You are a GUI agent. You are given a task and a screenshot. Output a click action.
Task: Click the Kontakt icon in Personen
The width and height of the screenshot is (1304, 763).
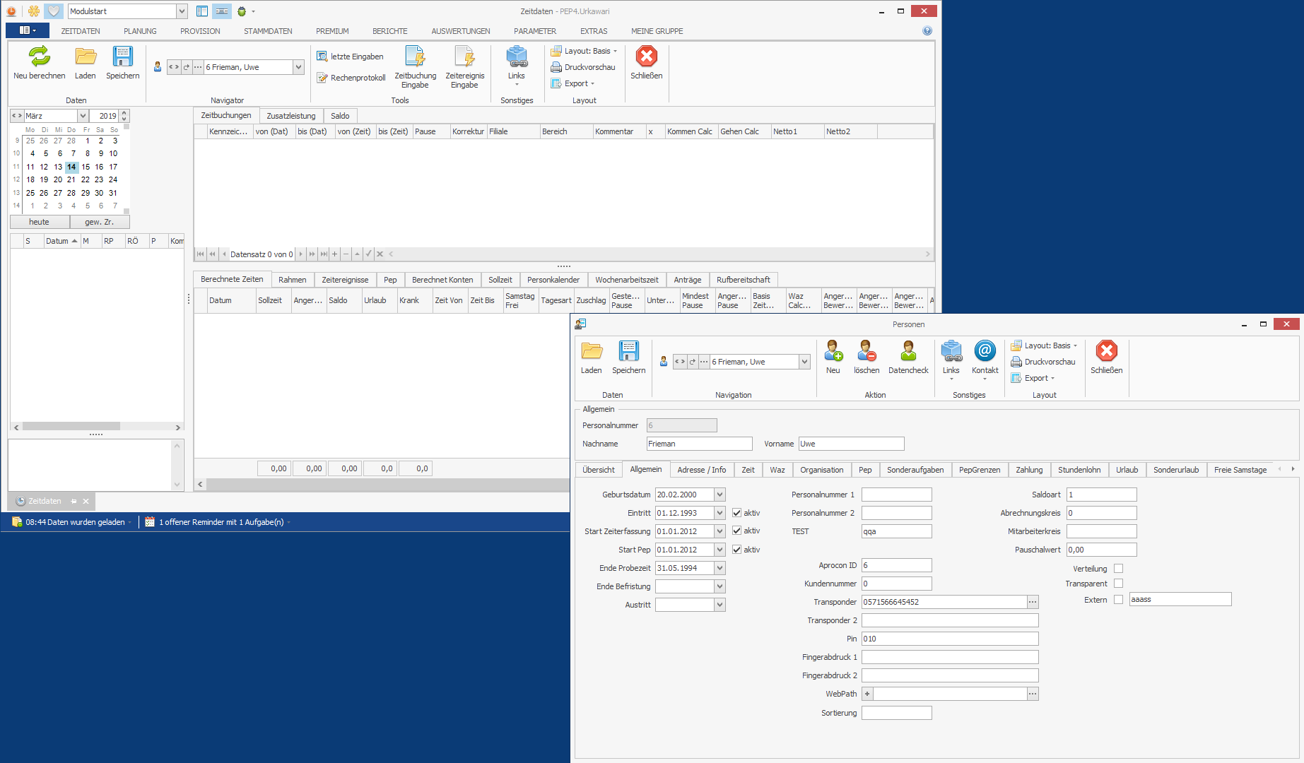point(985,351)
